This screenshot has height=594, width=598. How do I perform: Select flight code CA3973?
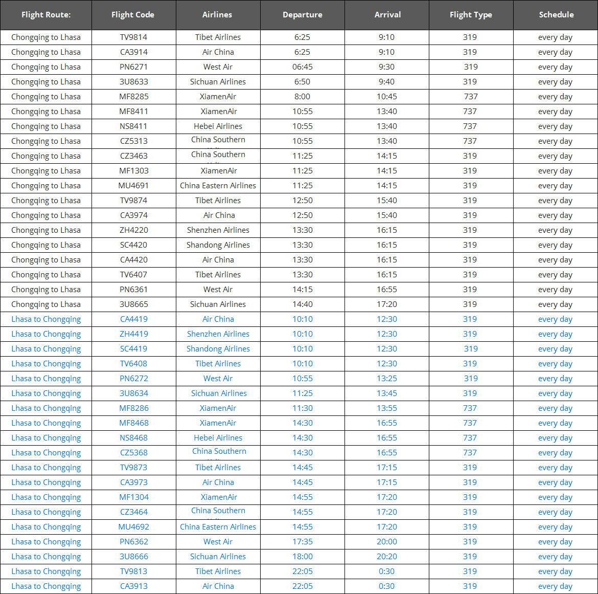(x=134, y=483)
